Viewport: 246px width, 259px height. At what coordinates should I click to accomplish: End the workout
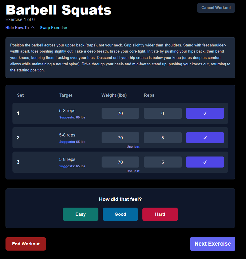point(26,244)
